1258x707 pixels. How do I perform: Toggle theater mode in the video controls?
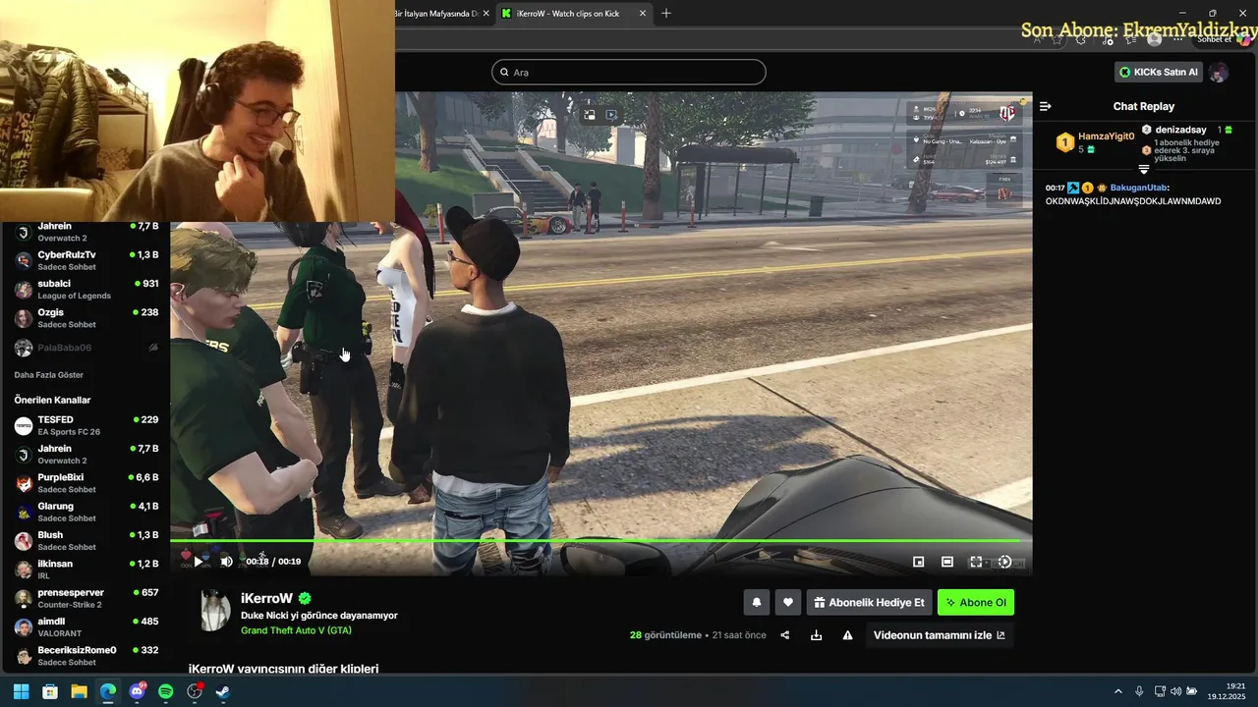(946, 562)
